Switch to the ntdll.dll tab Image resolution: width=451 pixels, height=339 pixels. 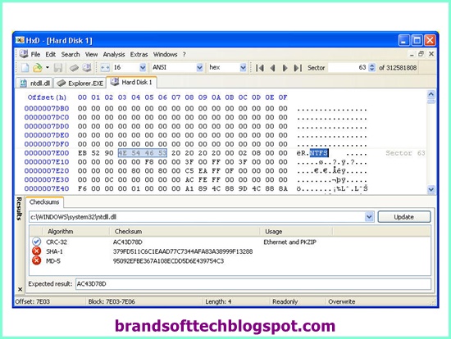(x=34, y=84)
